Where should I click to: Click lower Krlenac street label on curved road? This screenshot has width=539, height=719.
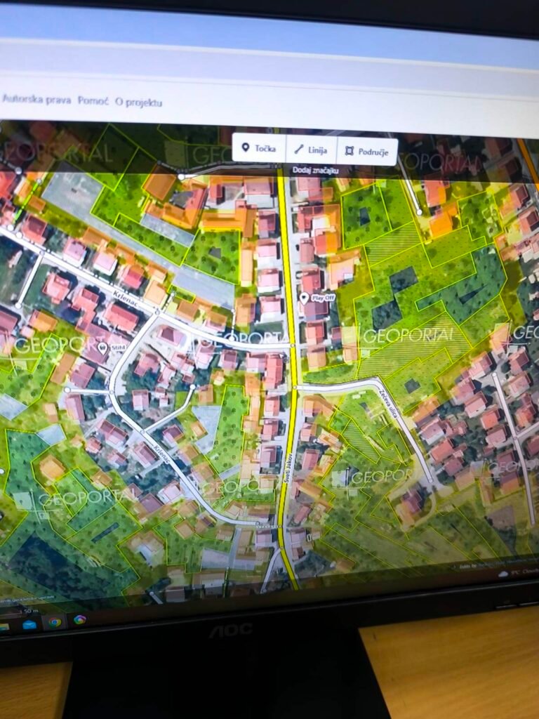coord(163,454)
